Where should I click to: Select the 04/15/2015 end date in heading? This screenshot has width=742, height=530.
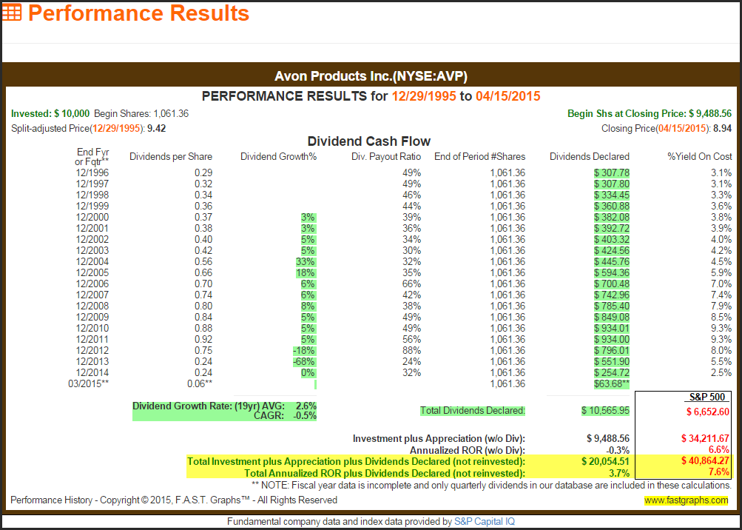coord(507,96)
